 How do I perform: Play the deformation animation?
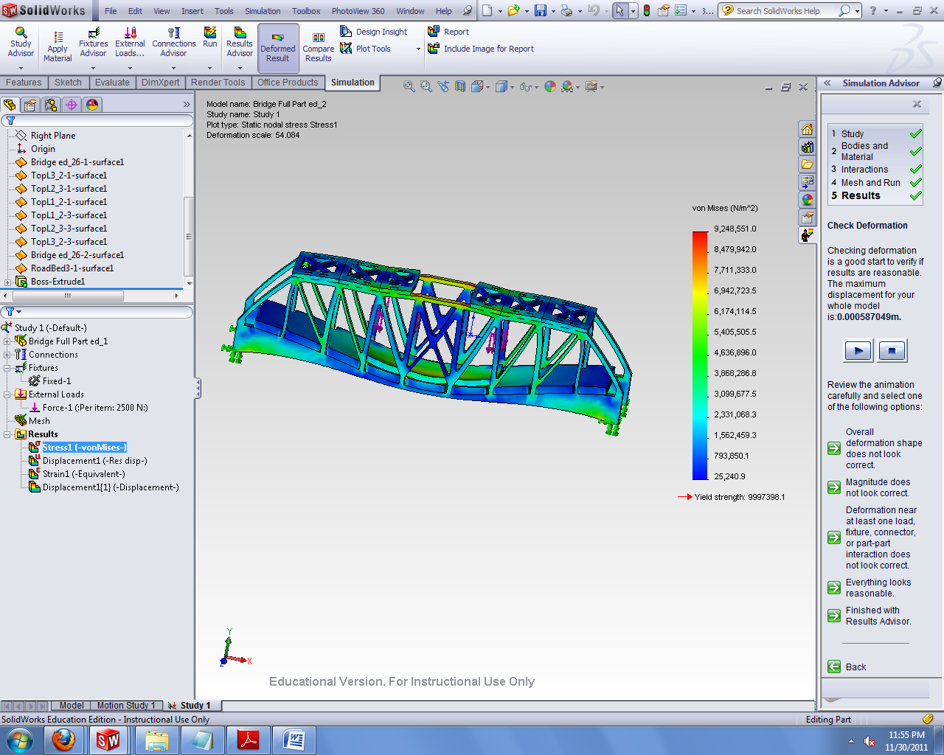[x=858, y=351]
